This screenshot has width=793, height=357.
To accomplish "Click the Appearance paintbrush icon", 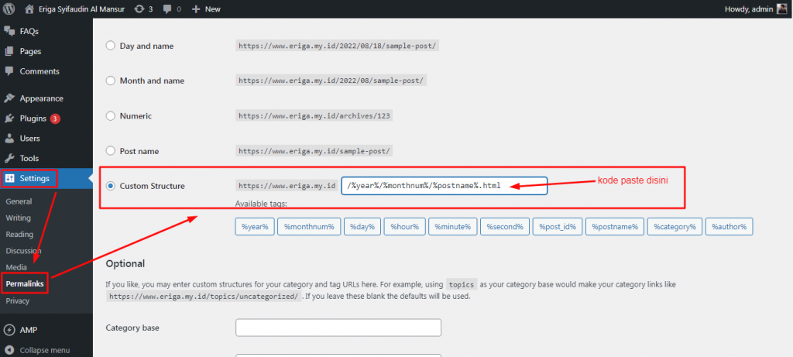I will click(9, 98).
